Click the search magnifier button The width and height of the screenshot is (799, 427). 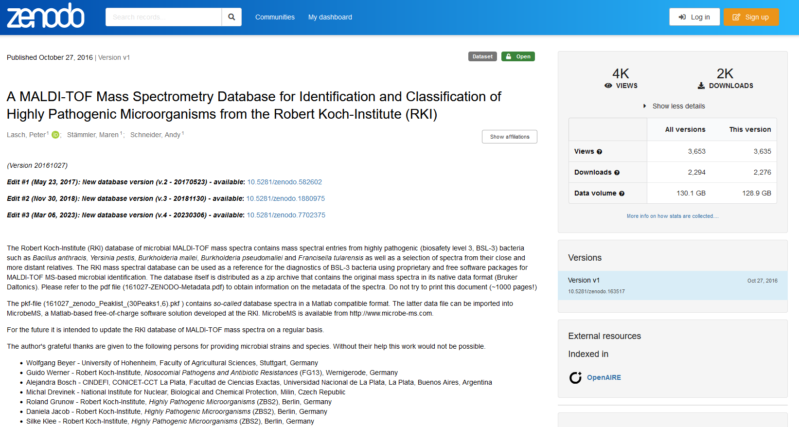(231, 17)
